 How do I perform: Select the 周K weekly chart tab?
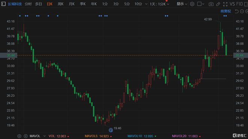point(60,4)
